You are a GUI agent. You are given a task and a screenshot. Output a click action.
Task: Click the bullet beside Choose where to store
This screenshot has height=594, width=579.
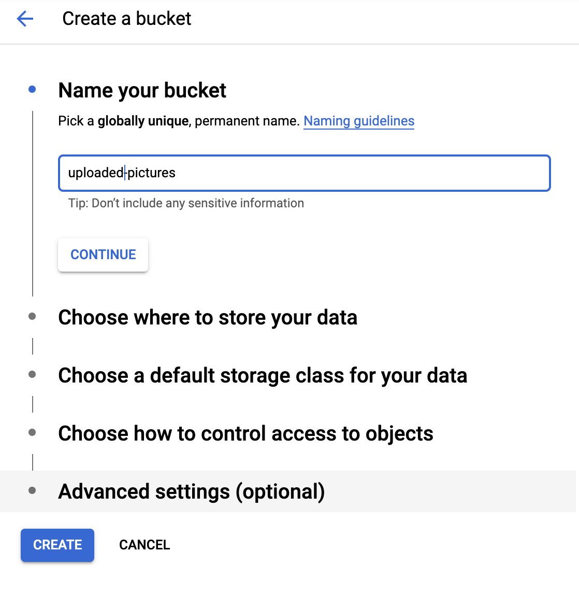(32, 316)
